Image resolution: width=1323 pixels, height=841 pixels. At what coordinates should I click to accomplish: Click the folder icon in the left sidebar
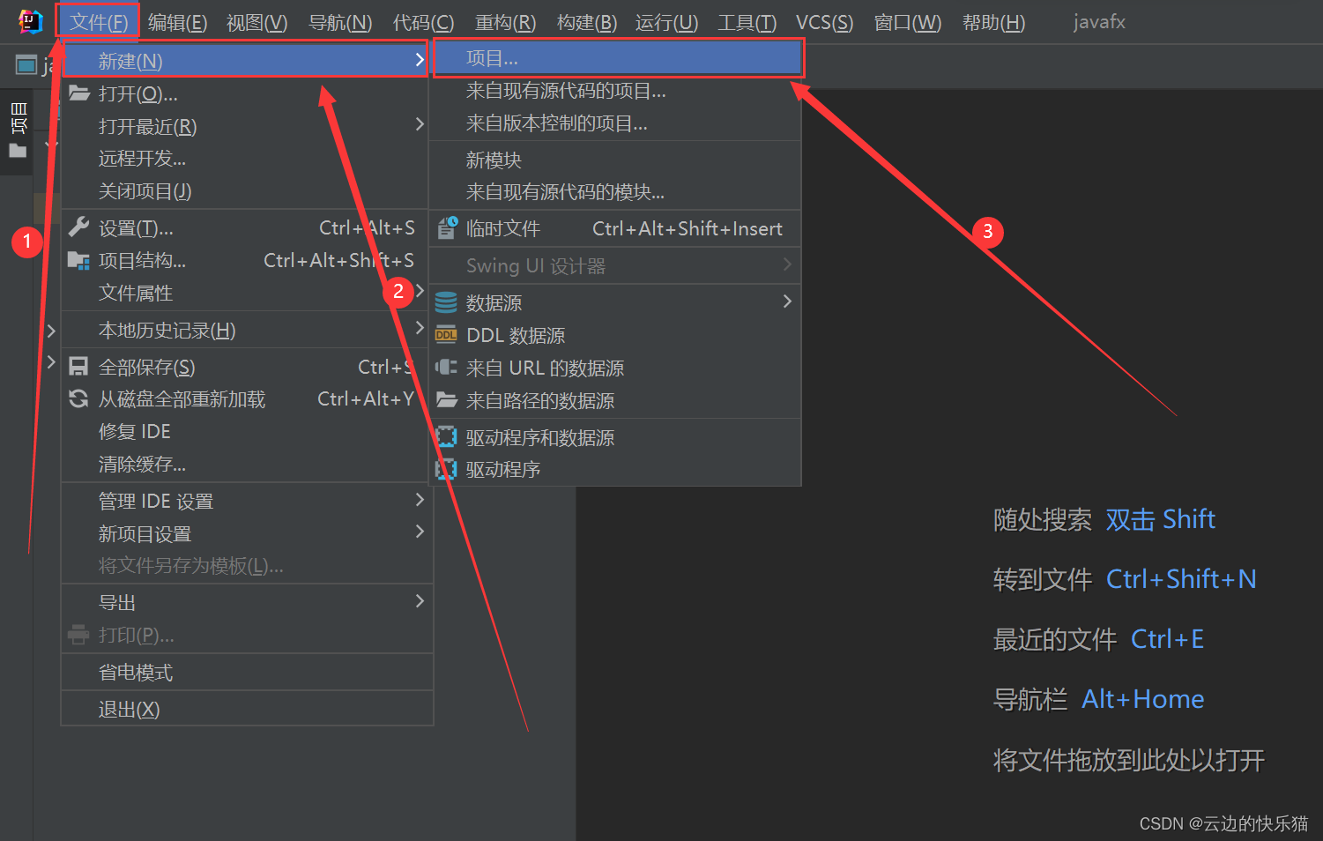pos(18,151)
